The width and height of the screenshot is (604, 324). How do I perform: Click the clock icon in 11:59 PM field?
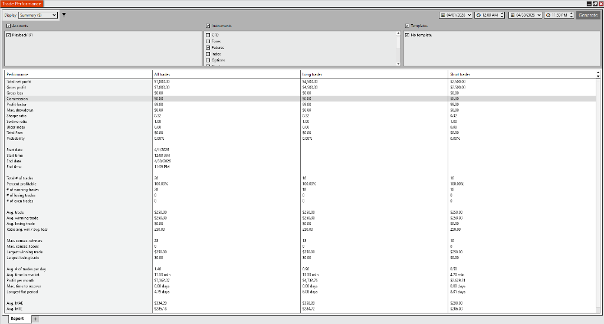(x=548, y=15)
